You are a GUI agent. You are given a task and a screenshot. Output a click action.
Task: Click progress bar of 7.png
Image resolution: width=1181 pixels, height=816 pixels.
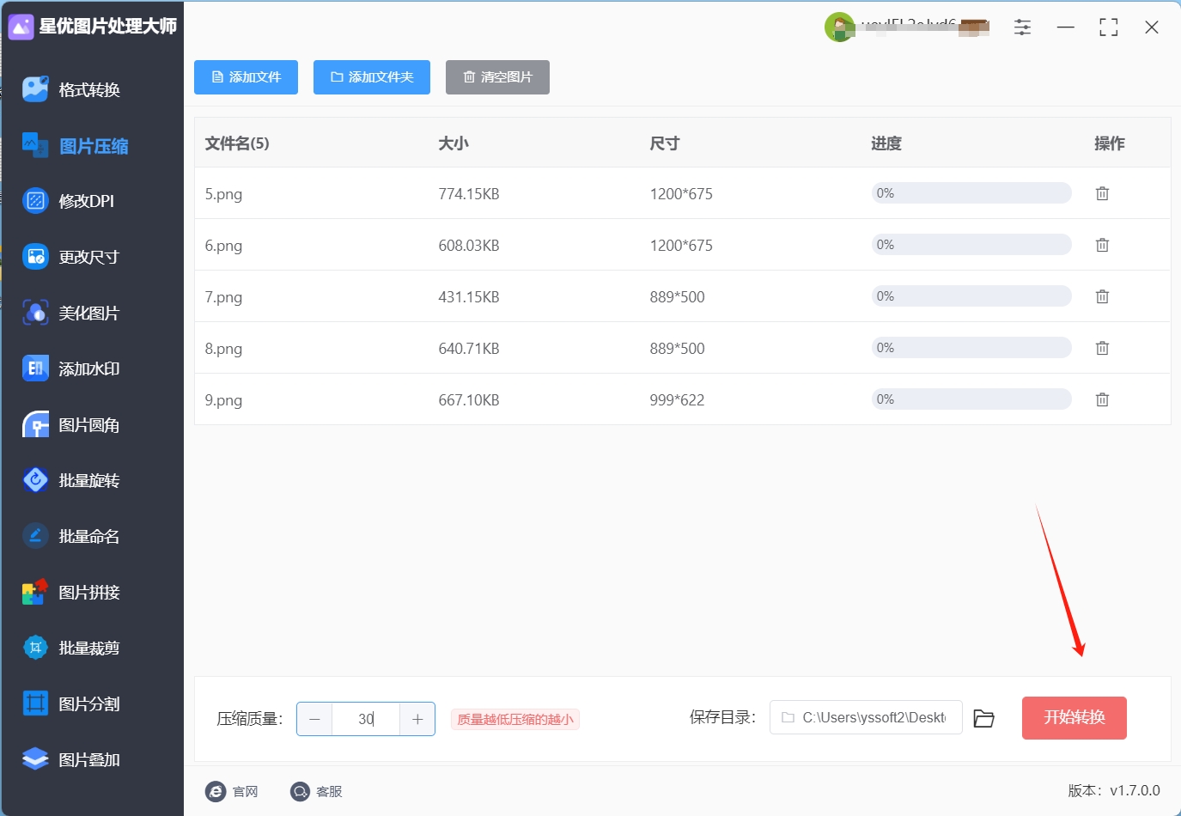click(x=971, y=296)
